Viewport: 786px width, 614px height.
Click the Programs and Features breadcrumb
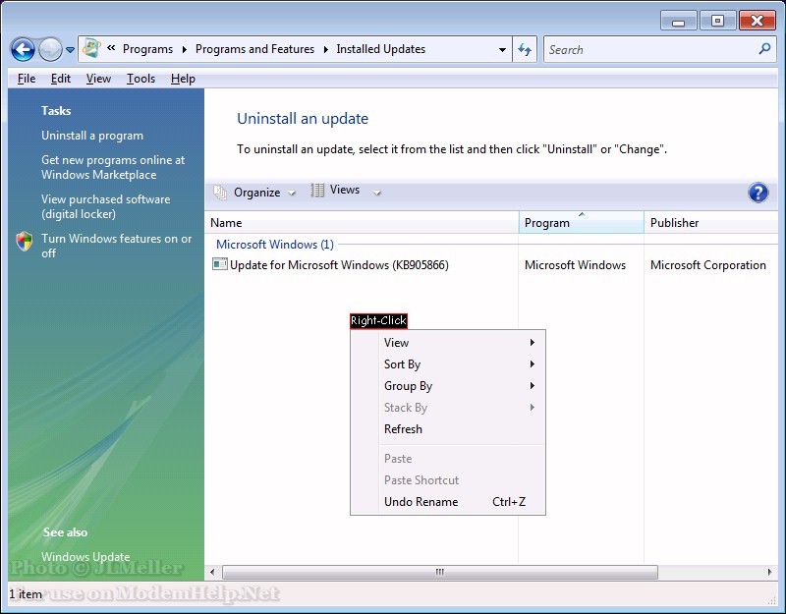(254, 49)
